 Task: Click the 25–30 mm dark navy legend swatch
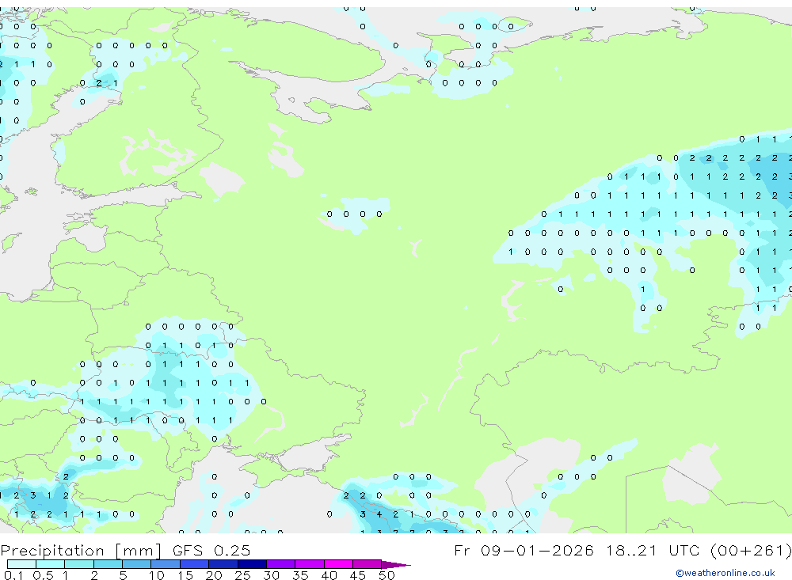pos(252,564)
